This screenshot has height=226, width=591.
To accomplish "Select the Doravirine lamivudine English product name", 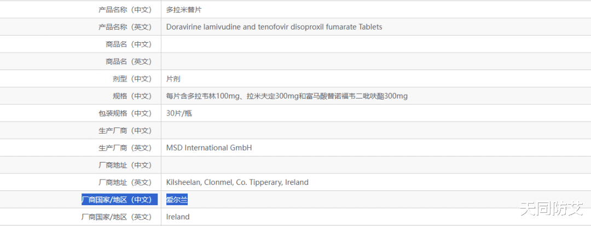I will 274,27.
